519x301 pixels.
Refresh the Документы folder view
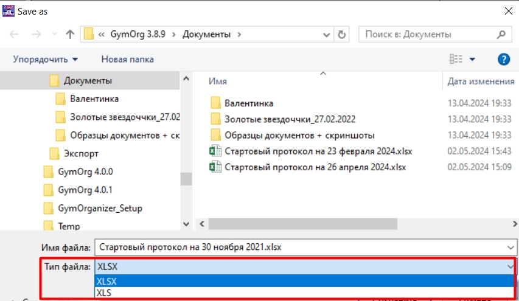click(342, 35)
